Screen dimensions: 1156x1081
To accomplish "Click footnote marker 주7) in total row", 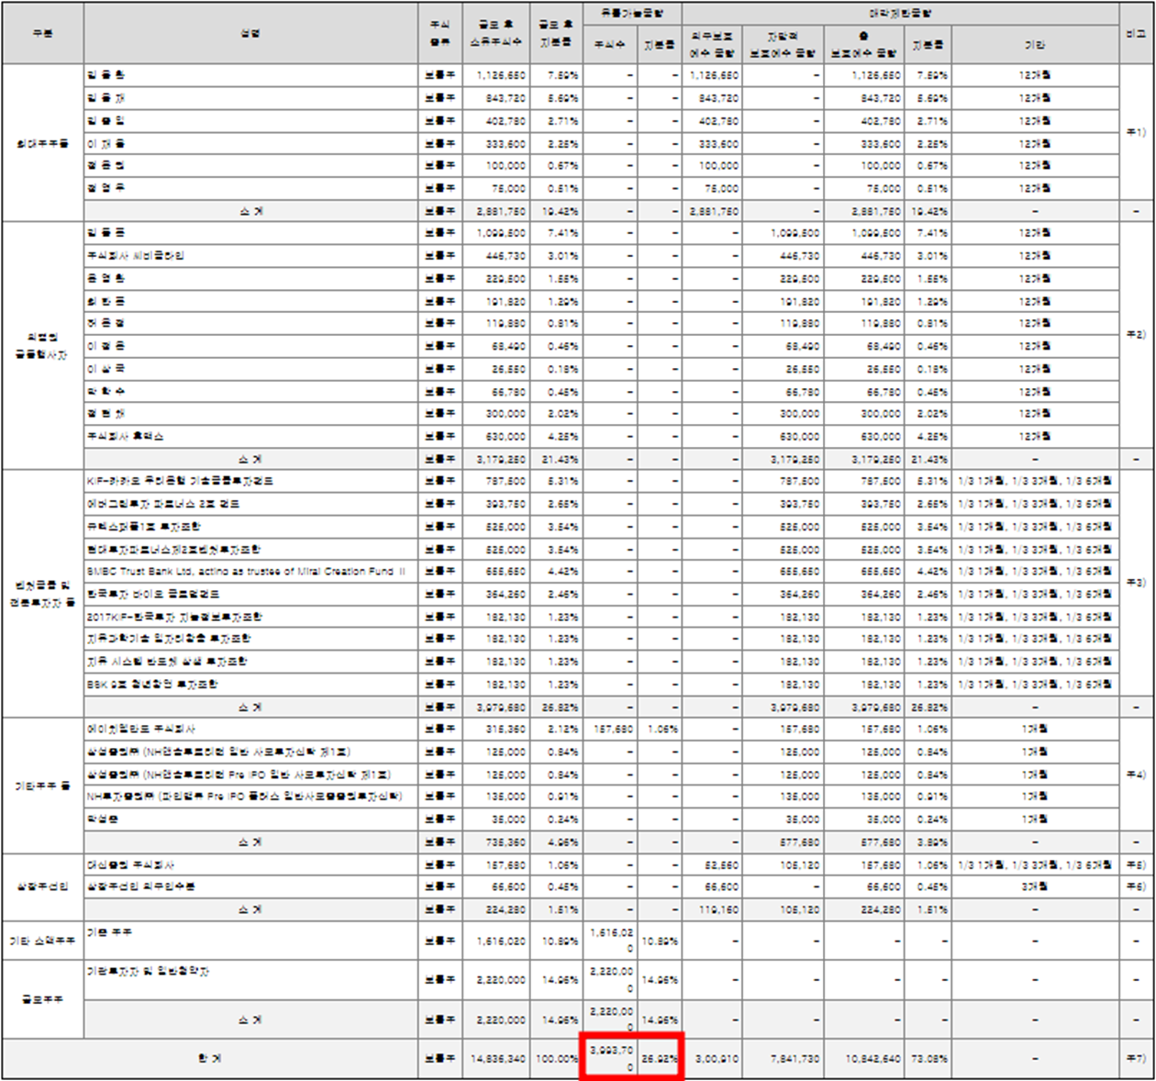I will (x=1136, y=1059).
